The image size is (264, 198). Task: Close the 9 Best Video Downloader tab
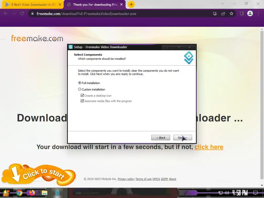(x=60, y=5)
